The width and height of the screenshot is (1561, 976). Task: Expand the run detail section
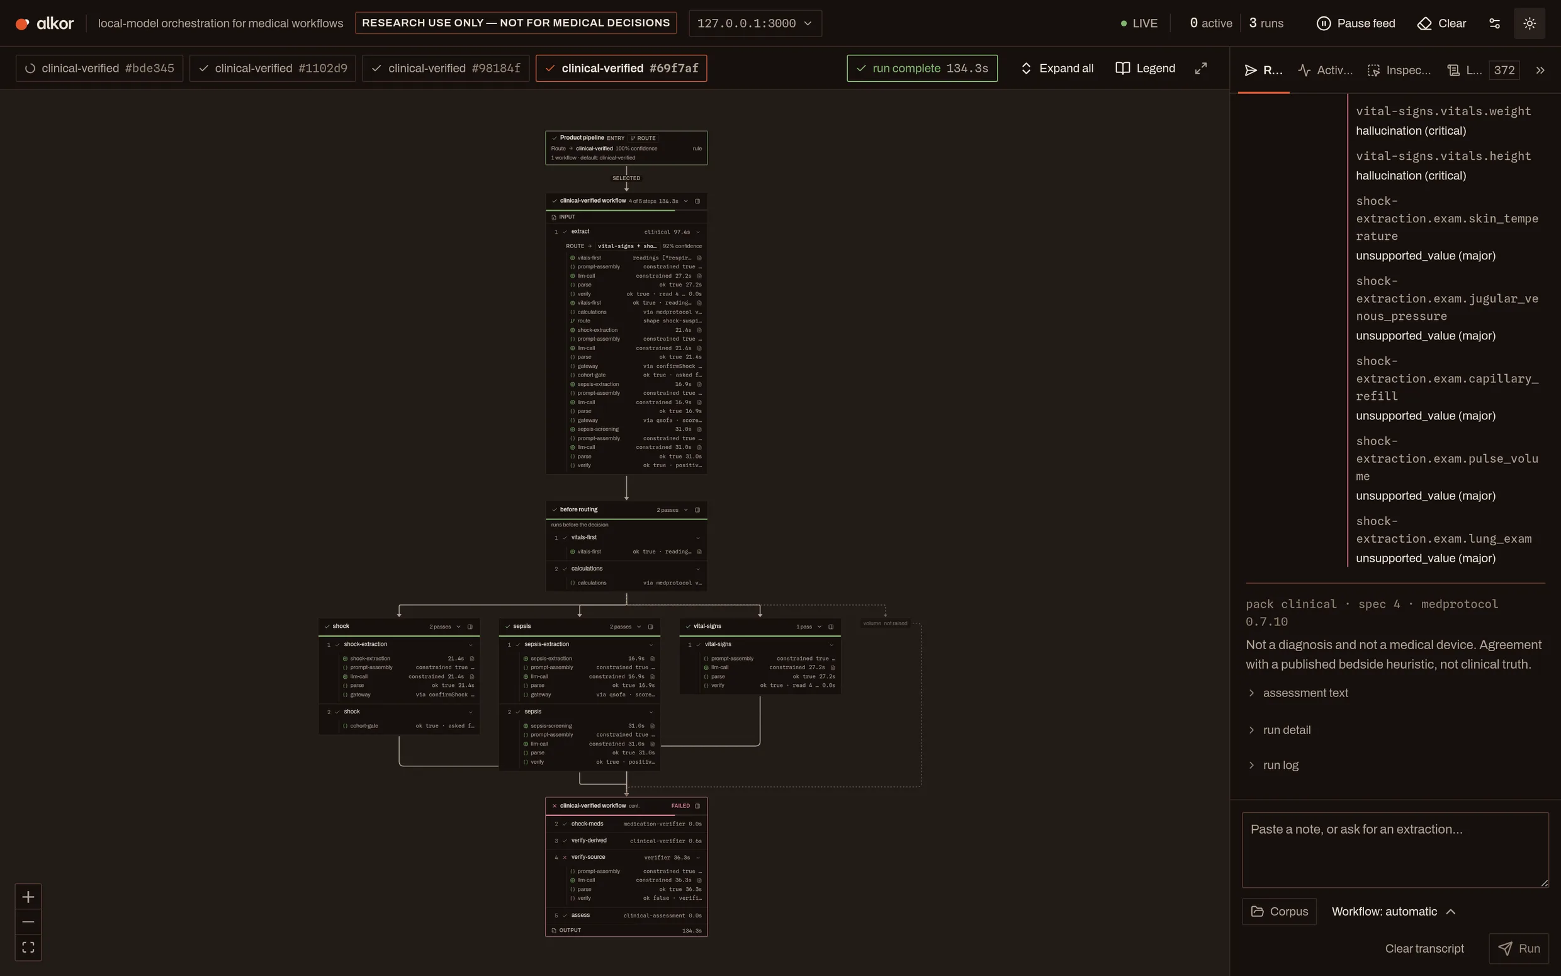1279,730
